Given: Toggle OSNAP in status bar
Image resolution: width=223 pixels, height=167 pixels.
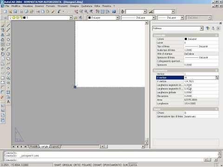Looking at the screenshot, I should point(97,165).
